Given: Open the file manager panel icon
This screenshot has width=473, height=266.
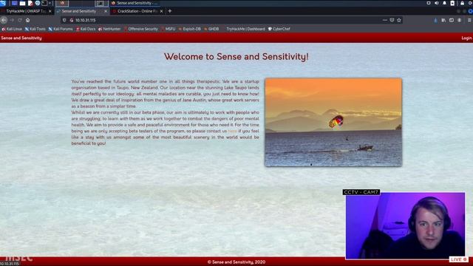Looking at the screenshot, I should tap(22, 3).
